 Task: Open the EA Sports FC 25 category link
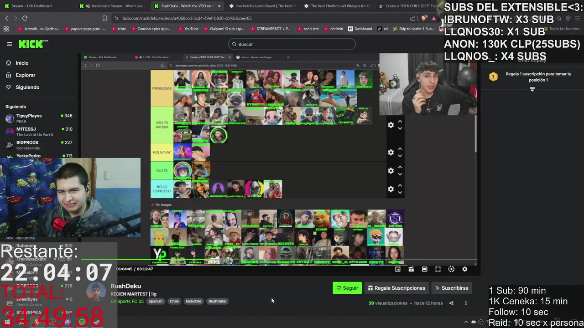127,301
